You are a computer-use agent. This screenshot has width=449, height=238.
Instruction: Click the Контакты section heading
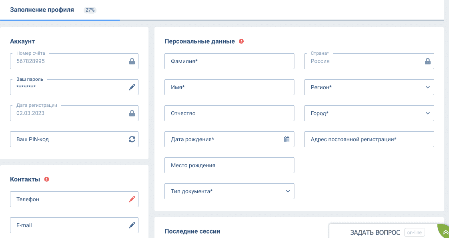(x=25, y=179)
